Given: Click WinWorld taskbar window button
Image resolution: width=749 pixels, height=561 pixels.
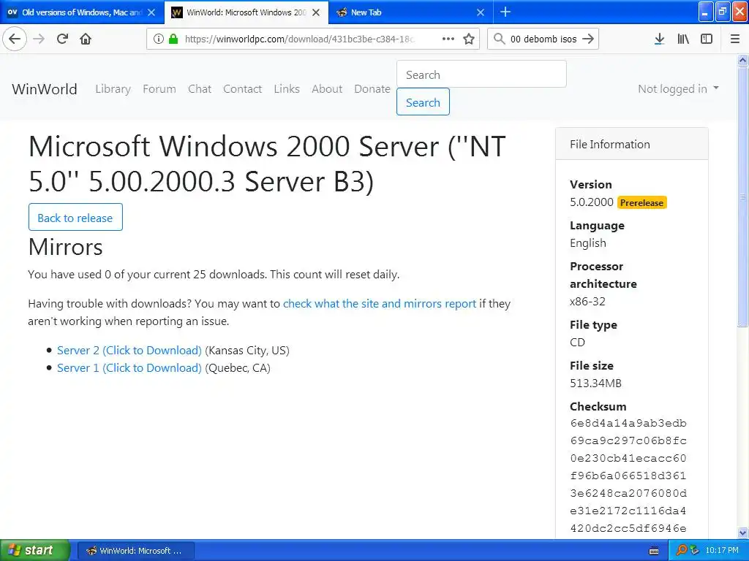Looking at the screenshot, I should click(x=135, y=551).
